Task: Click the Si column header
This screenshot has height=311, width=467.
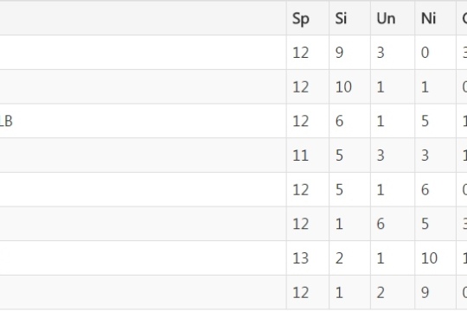Action: pyautogui.click(x=349, y=18)
